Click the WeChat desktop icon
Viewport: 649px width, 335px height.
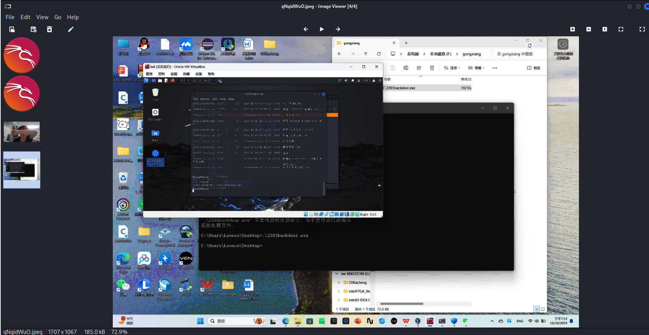coord(123,288)
